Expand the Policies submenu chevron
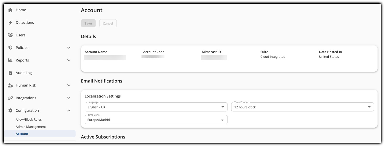 69,48
